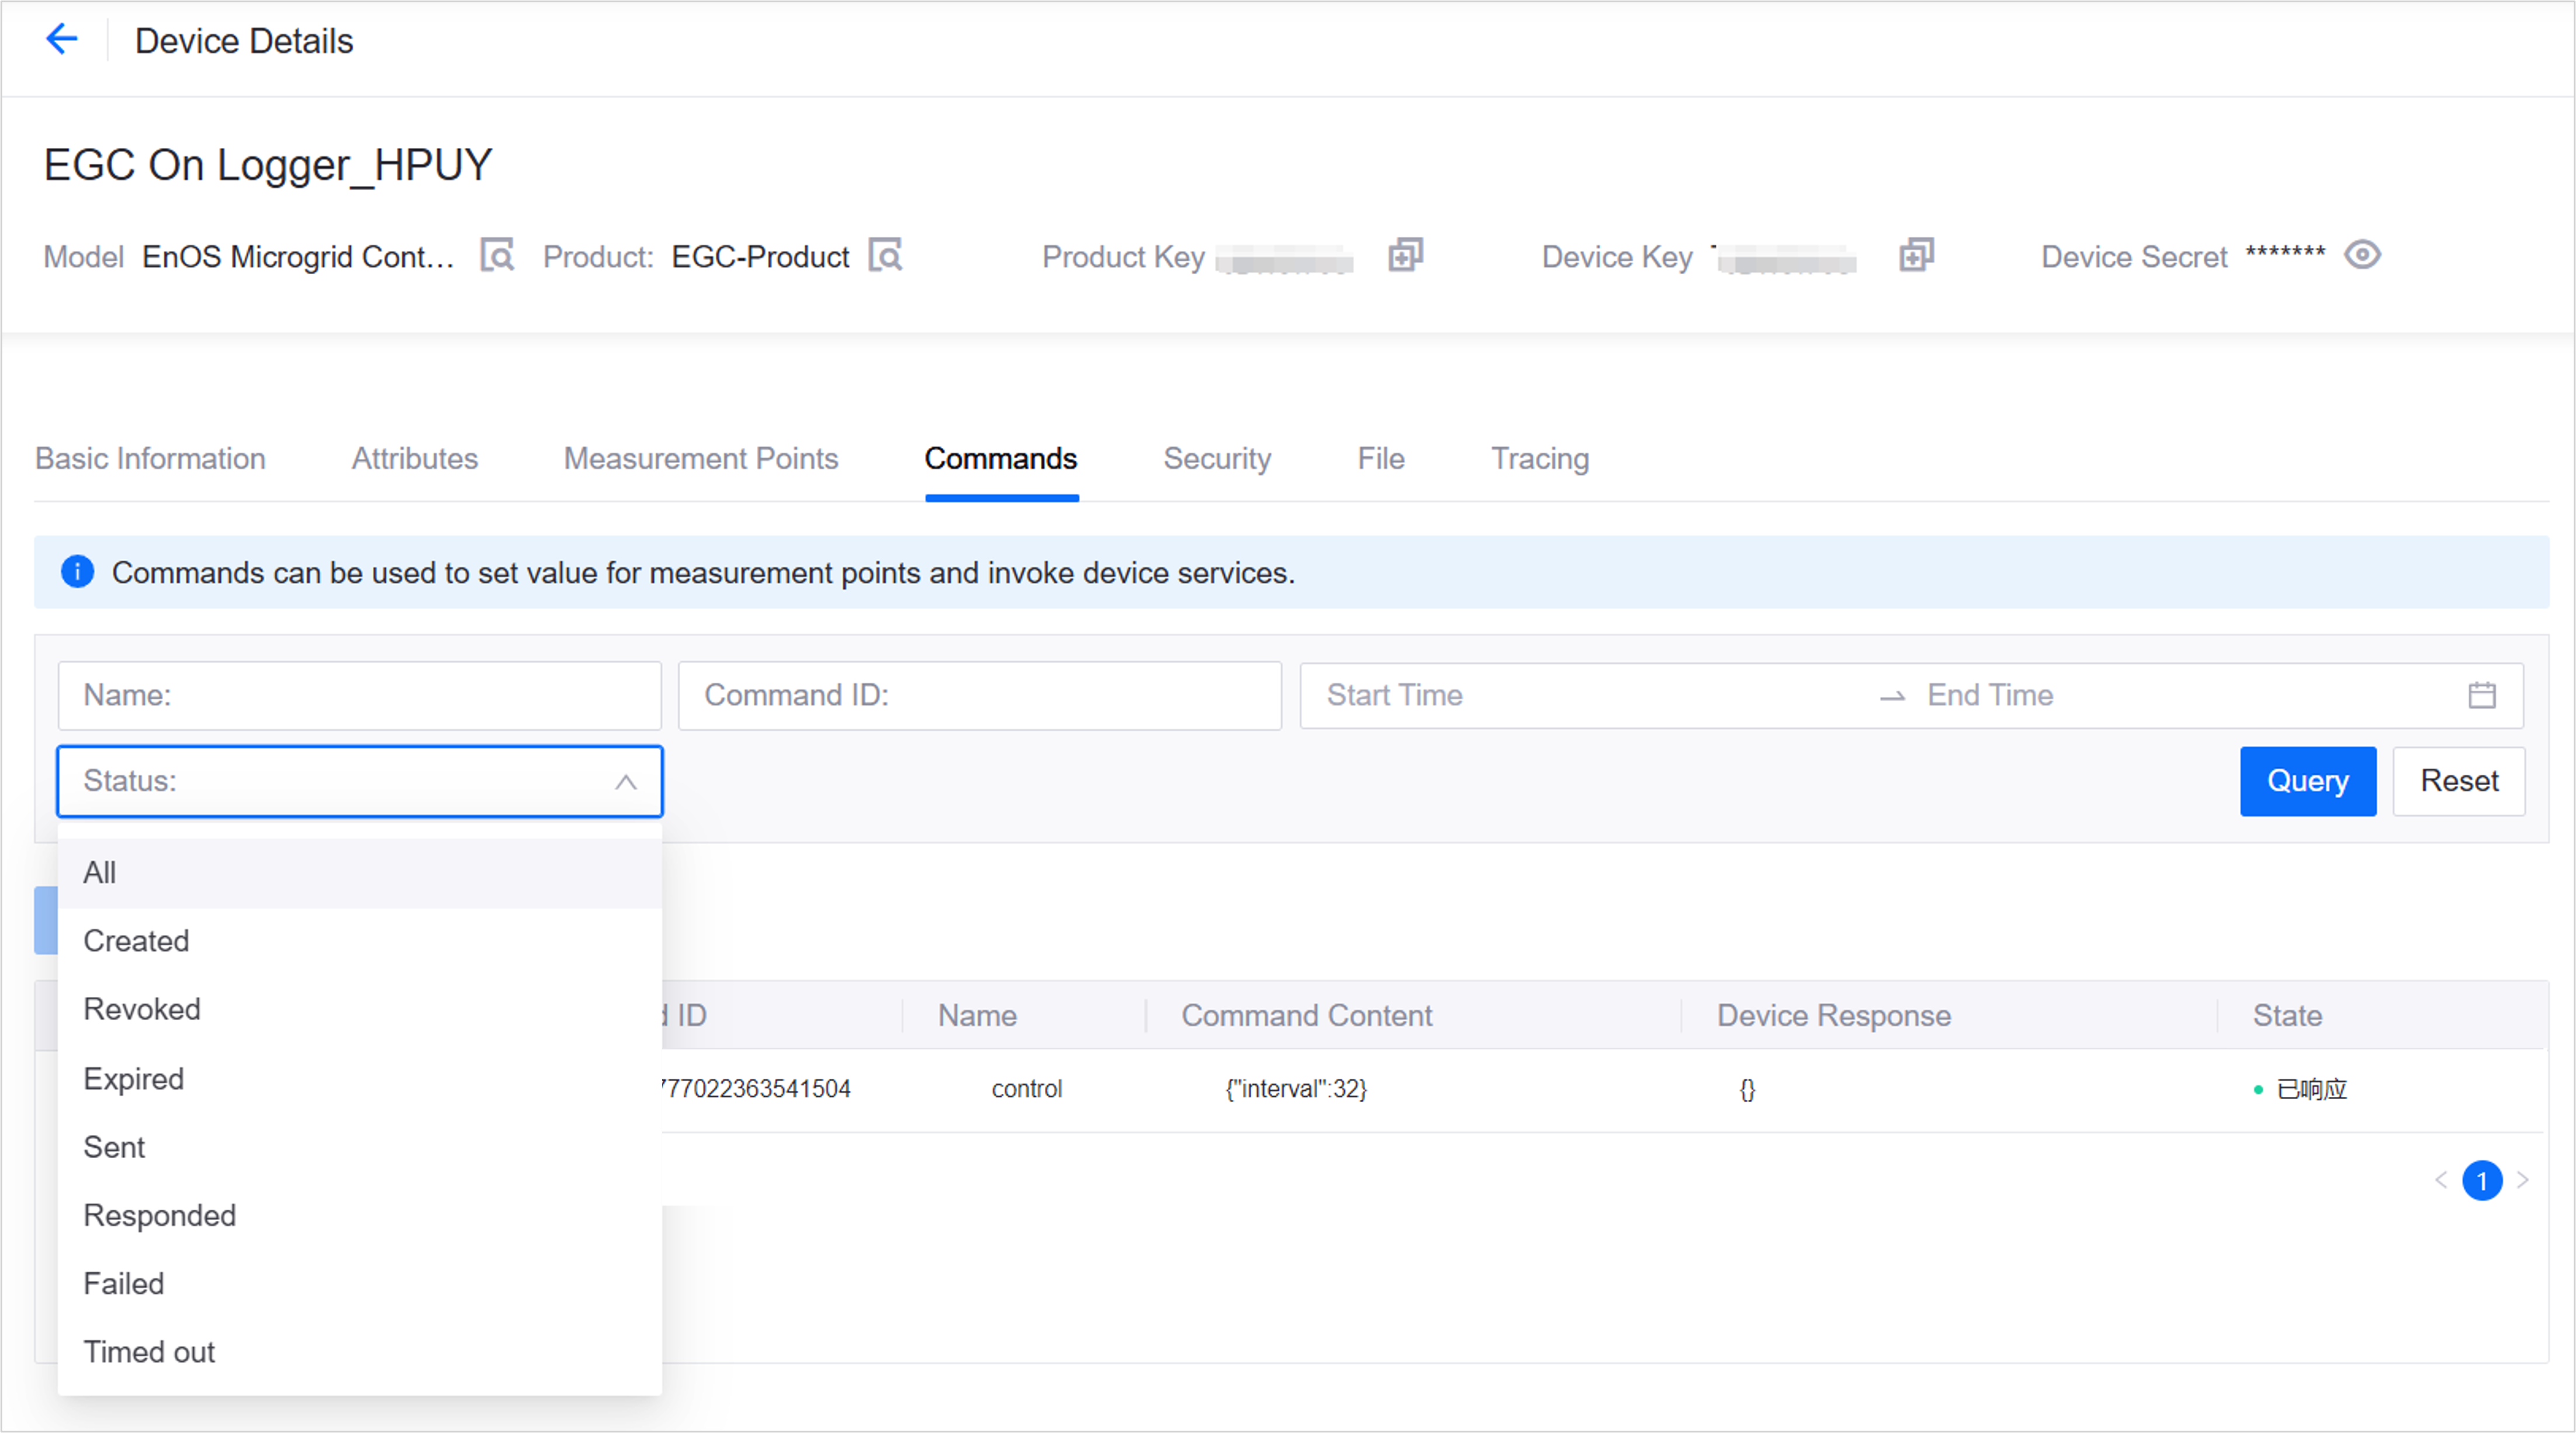Go to previous page arrow
The image size is (2576, 1433).
pos(2441,1180)
